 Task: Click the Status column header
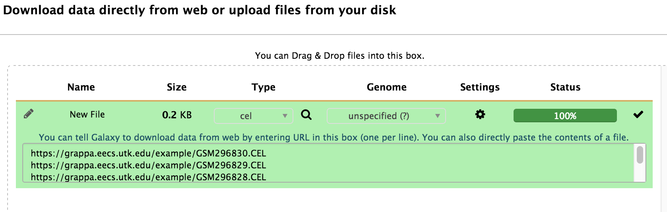[x=565, y=87]
